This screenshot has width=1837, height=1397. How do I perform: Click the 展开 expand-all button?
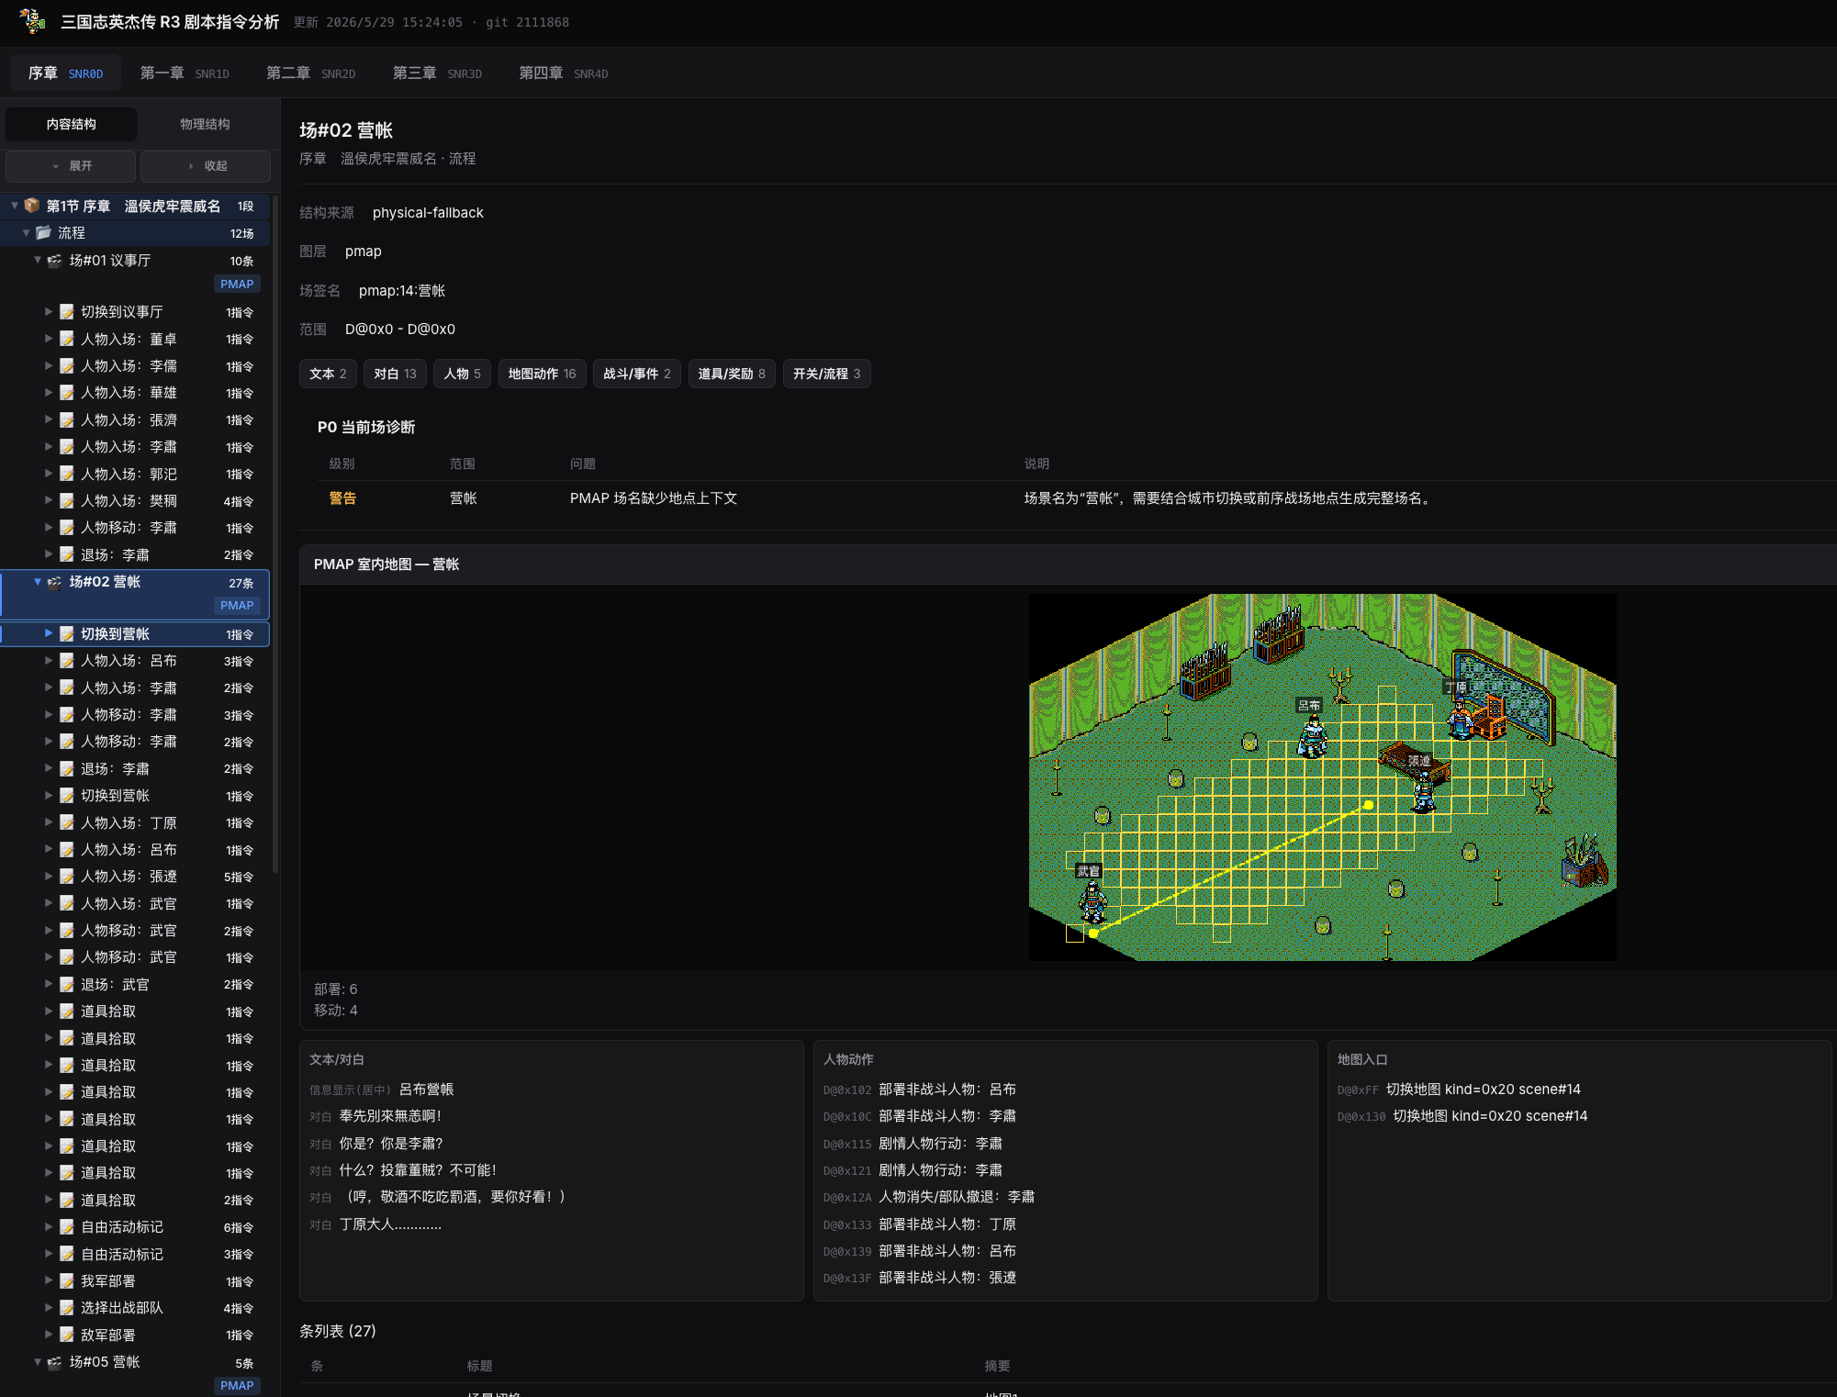pos(71,166)
